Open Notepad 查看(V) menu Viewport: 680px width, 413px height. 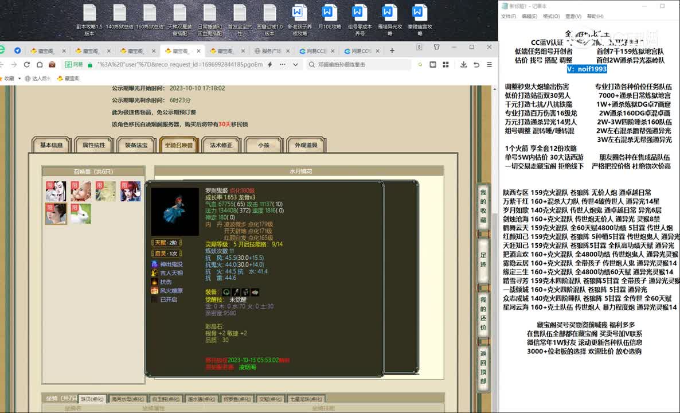tap(573, 16)
